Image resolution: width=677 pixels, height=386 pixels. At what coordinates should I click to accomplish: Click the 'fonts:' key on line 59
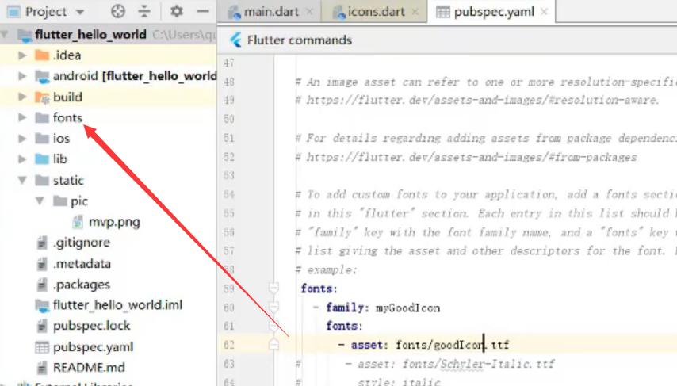[319, 289]
